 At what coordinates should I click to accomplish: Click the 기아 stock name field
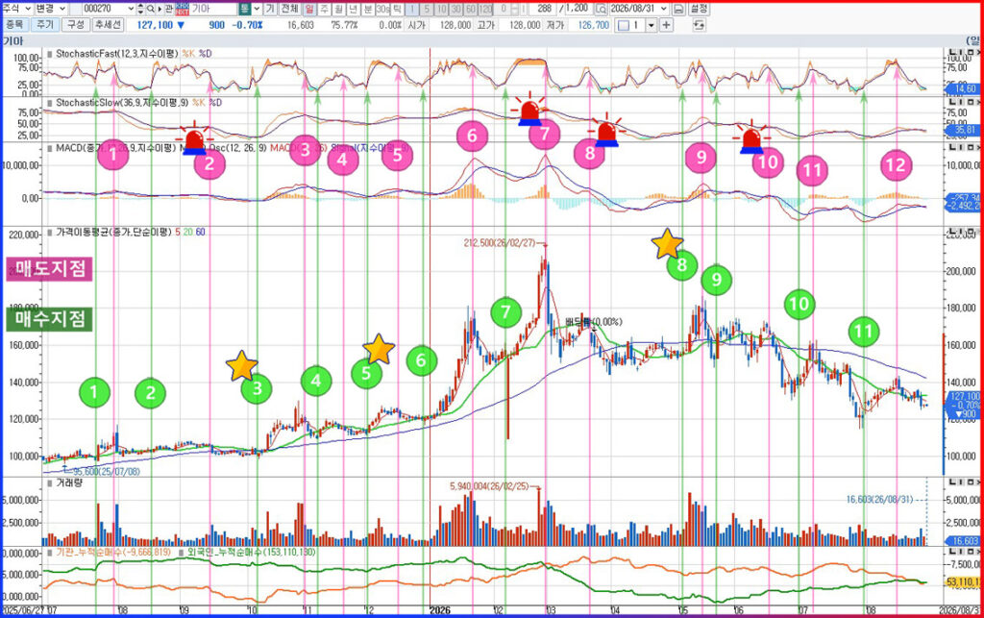(212, 9)
